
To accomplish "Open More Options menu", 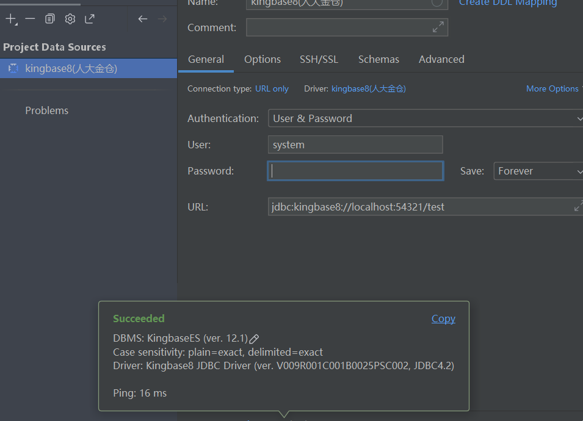I will click(552, 89).
